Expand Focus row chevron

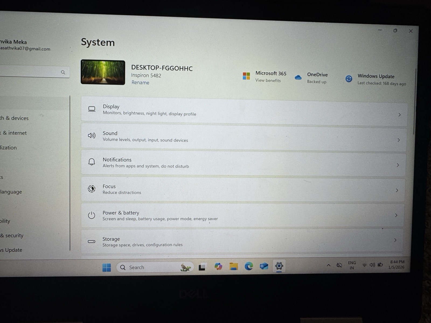click(x=397, y=190)
